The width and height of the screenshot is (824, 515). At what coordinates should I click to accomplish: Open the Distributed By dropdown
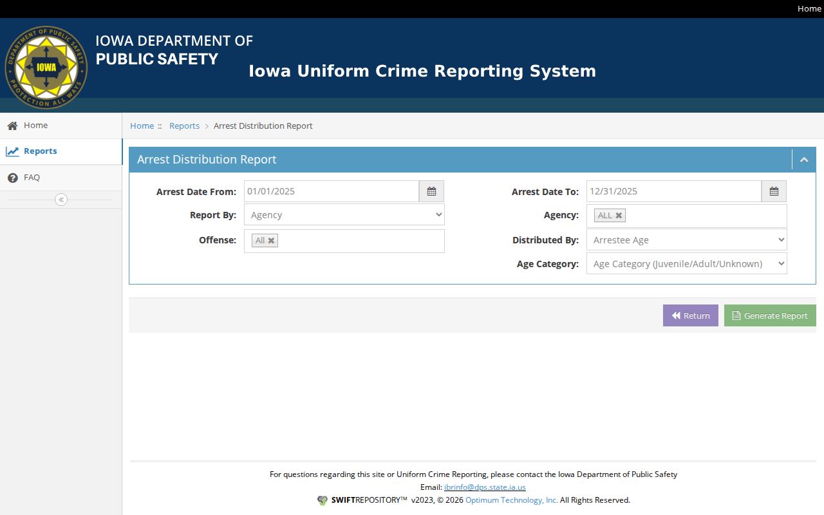click(x=687, y=240)
